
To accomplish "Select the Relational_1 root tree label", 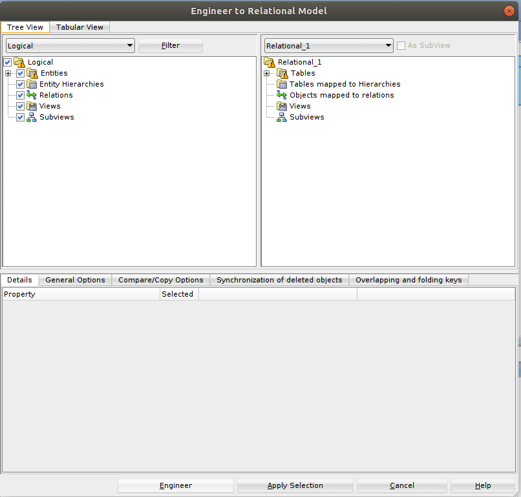I will pos(299,62).
